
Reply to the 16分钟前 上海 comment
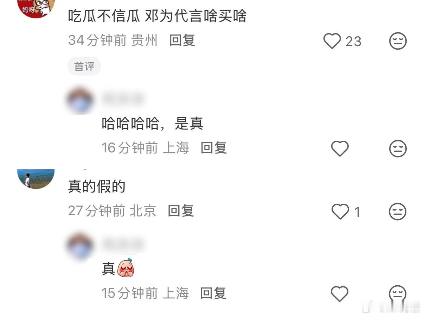[x=214, y=148]
